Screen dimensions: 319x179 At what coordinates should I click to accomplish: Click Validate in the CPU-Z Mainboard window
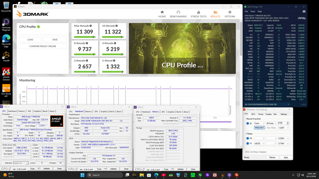tap(113, 169)
